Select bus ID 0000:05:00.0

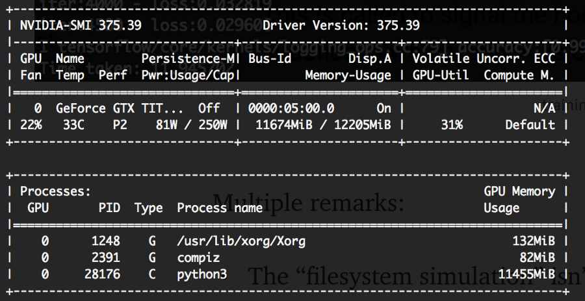coord(291,108)
